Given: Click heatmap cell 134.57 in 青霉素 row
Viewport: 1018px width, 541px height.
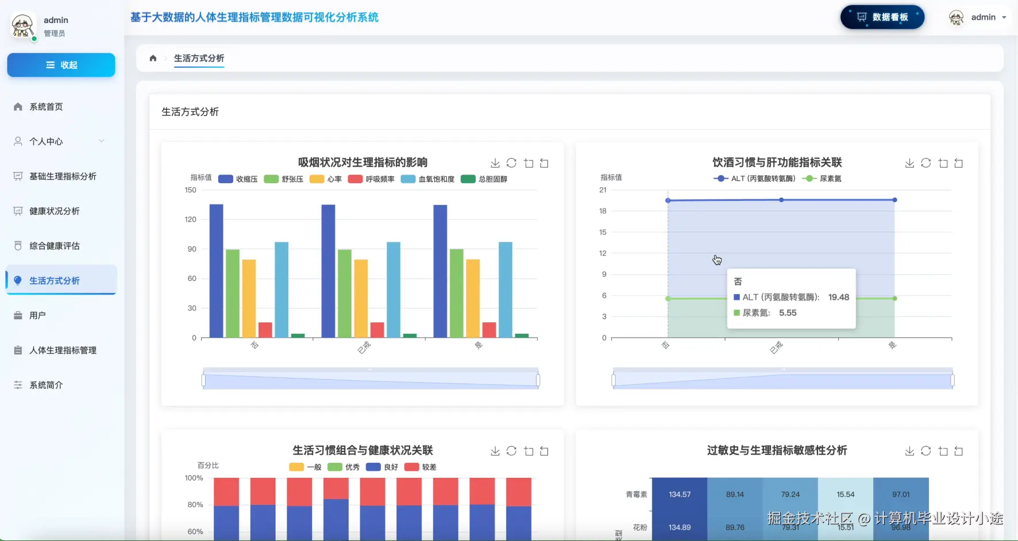Looking at the screenshot, I should pos(680,494).
